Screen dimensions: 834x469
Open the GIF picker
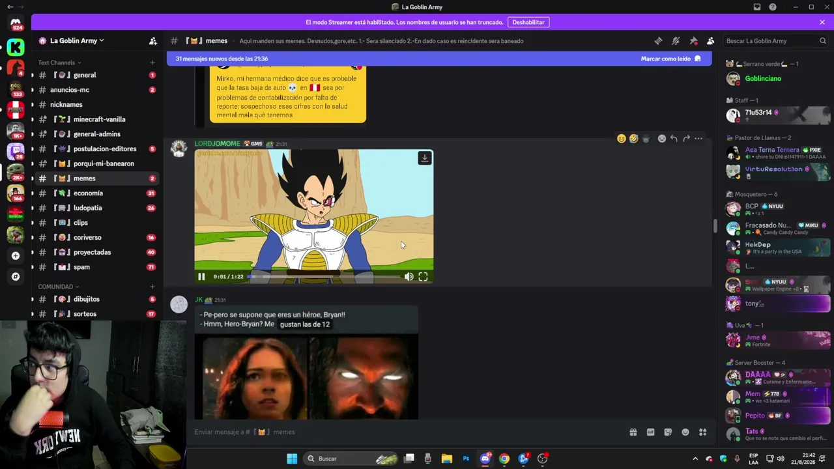650,432
